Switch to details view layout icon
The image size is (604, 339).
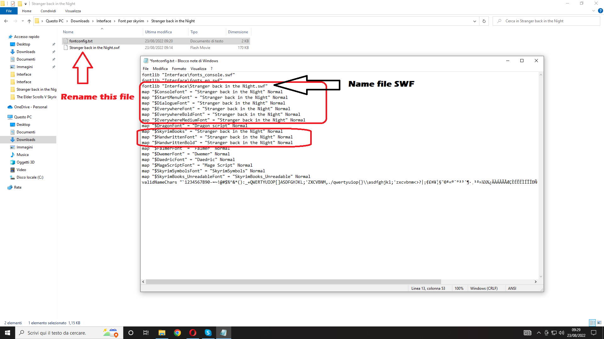592,323
